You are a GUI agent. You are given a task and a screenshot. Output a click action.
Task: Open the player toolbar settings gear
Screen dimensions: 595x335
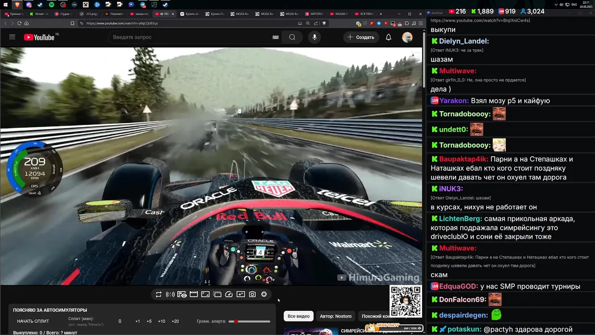264,295
